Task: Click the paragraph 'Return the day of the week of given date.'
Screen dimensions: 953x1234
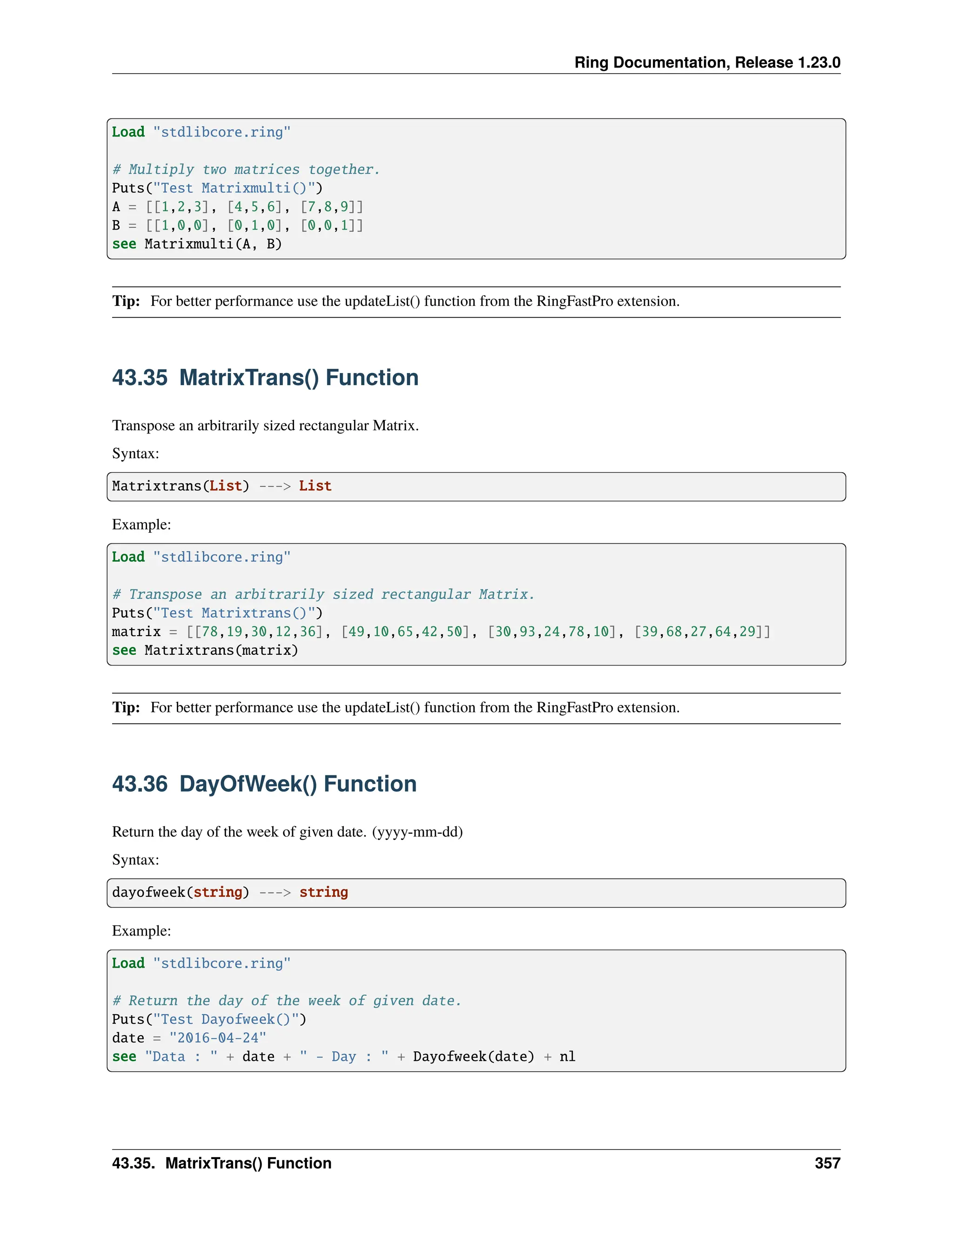Action: click(288, 832)
